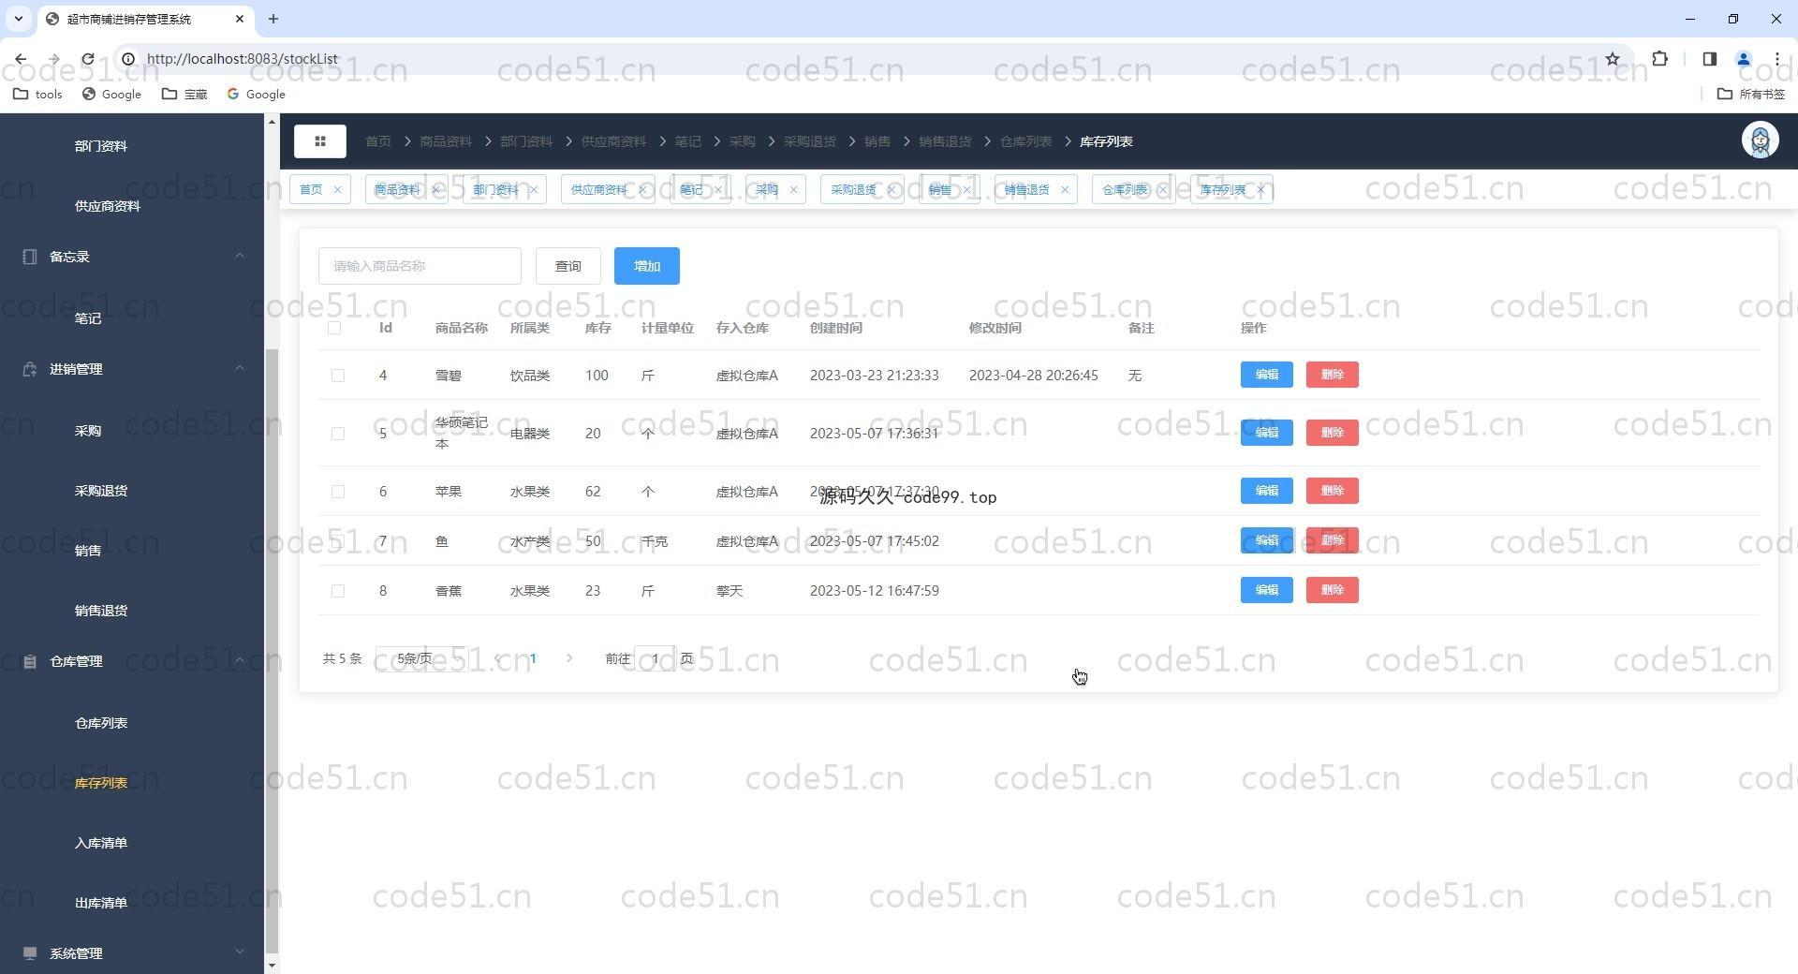The width and height of the screenshot is (1798, 974).
Task: Delete the 香蕉 stock row
Action: (x=1333, y=590)
